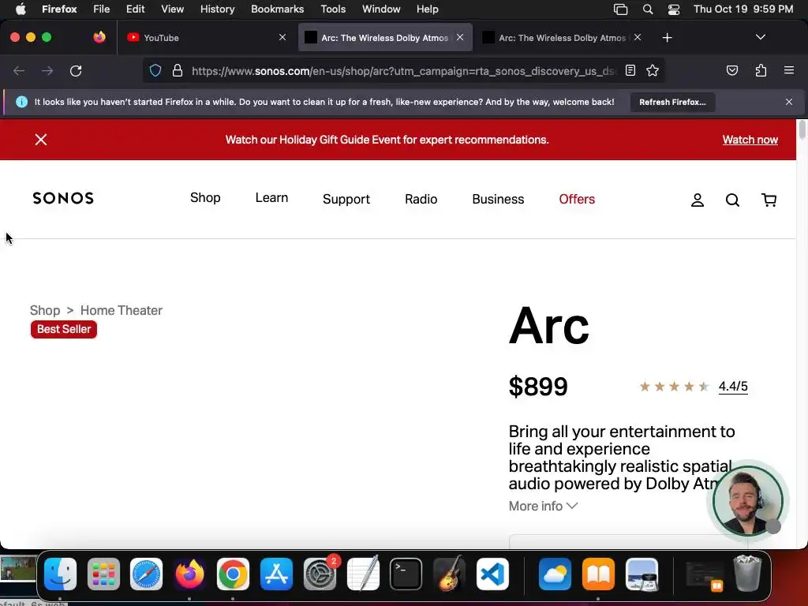Open the Sonos site search icon
Screen dimensions: 808x606
pos(732,200)
